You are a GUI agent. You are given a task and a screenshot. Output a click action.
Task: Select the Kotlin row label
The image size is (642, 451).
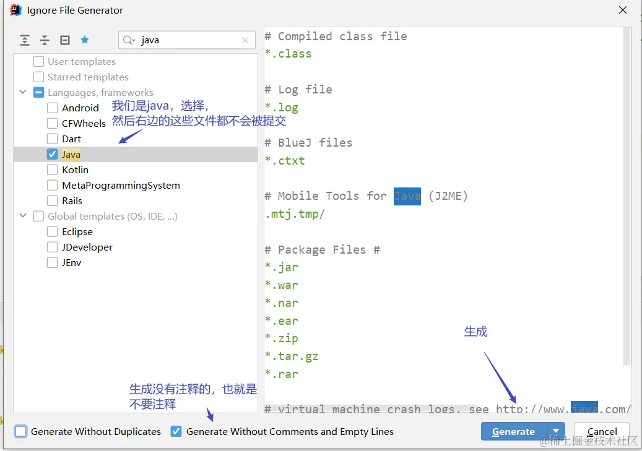pyautogui.click(x=76, y=170)
